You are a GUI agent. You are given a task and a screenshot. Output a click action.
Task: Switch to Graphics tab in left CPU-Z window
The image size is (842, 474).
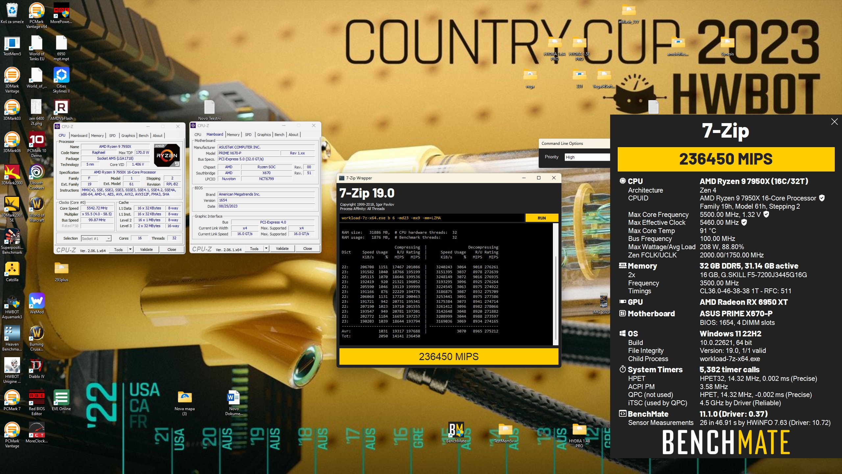[128, 135]
